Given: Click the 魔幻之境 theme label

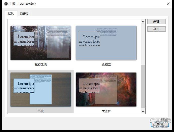Looking at the screenshot, I should [x=41, y=64].
